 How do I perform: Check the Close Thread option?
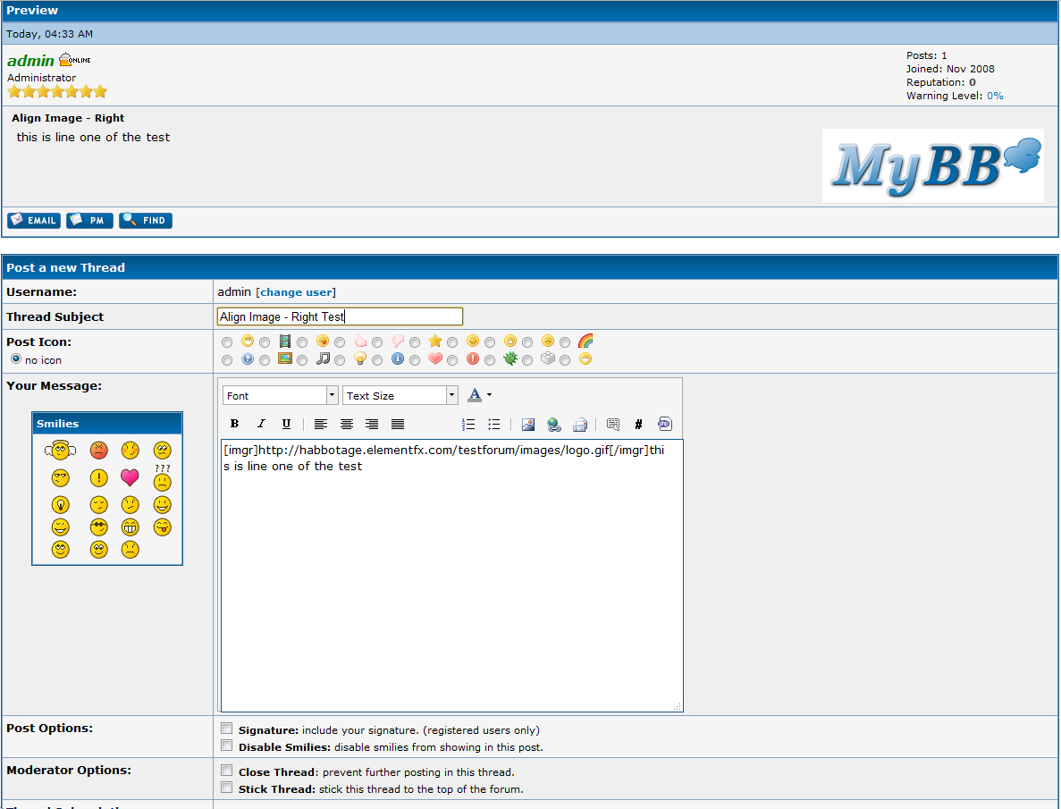[x=227, y=771]
